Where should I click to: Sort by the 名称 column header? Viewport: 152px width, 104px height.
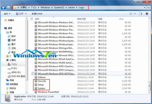[x=37, y=19]
